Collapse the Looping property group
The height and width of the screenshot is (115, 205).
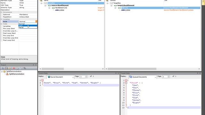tap(2, 19)
